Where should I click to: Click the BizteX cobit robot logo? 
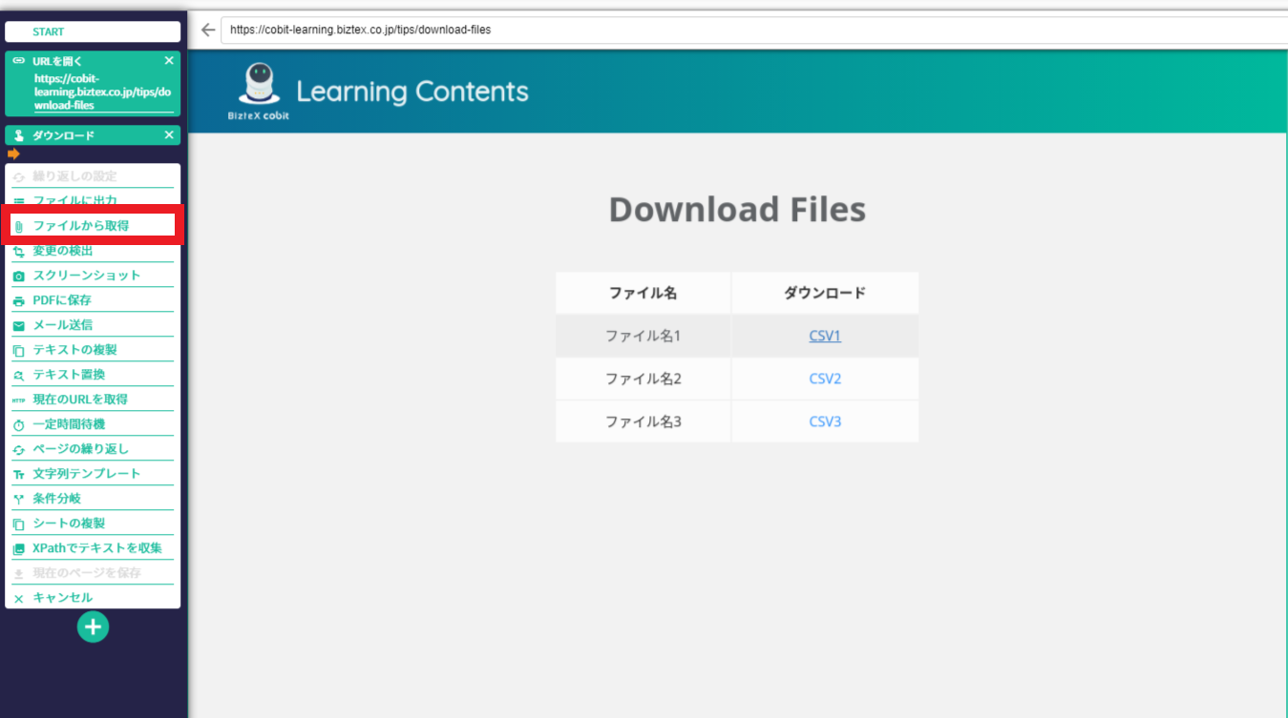click(258, 91)
